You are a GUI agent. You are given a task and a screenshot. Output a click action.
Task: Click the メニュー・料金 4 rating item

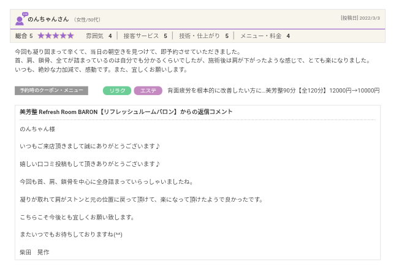coord(265,36)
